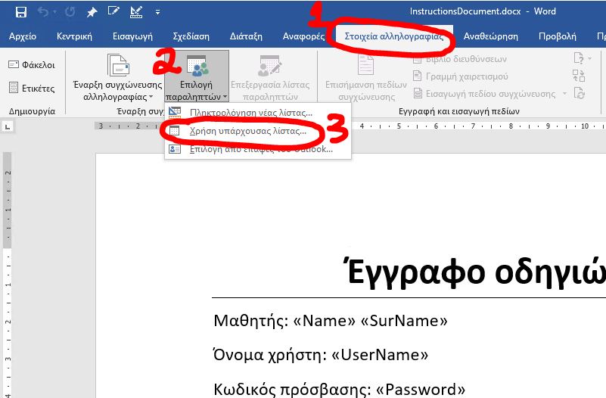Click the Όνομα χρήστη: label text

270,355
